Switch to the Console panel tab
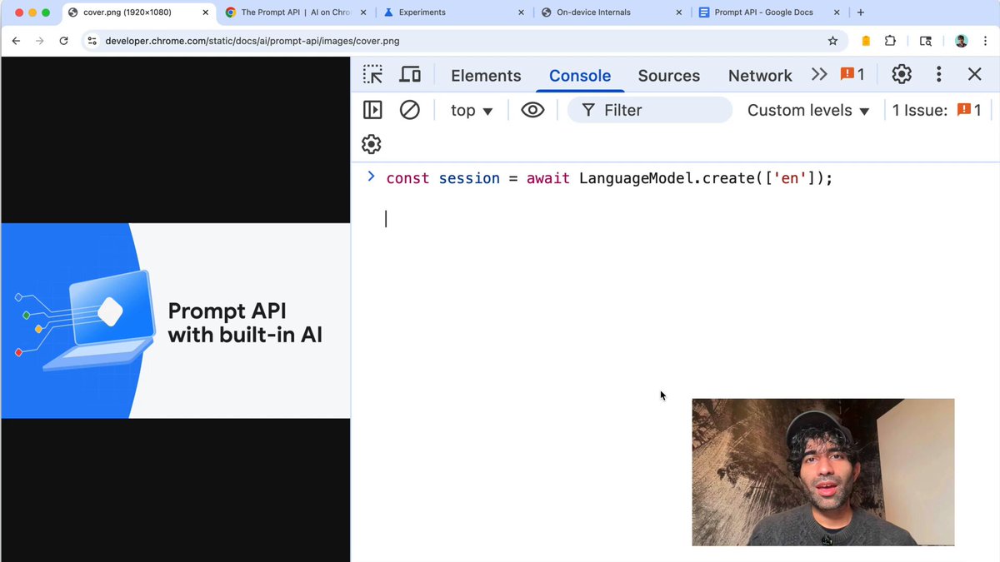This screenshot has width=1000, height=562. click(580, 76)
